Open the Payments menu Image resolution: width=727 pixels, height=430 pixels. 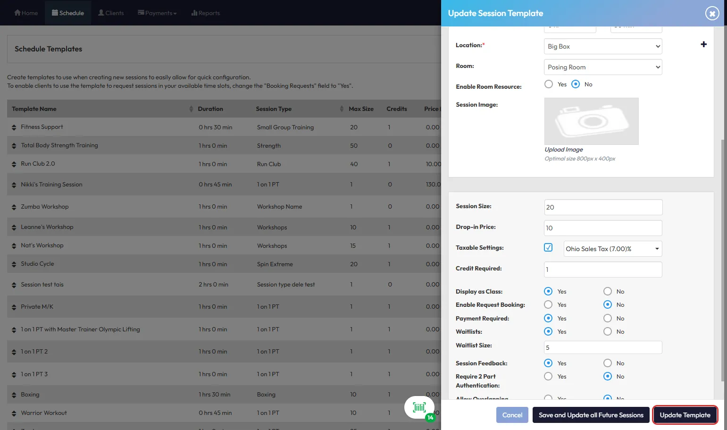[157, 13]
